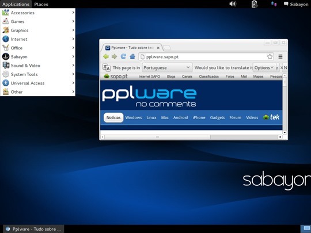This screenshot has height=233, width=311.
Task: Open the volume speaker icon in the top panel
Action: pos(233,4)
